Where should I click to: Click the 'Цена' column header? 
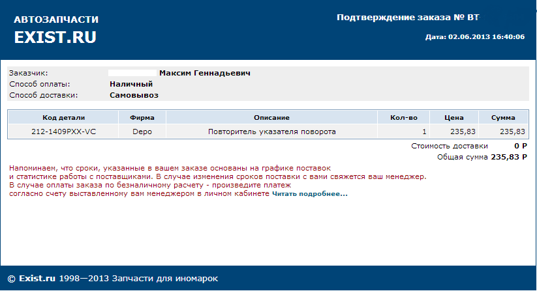[x=453, y=118]
